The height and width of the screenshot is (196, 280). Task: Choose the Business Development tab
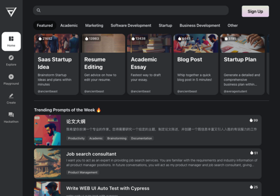click(200, 26)
